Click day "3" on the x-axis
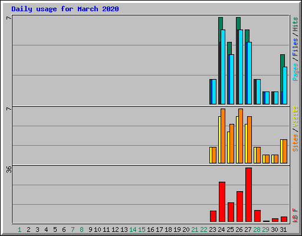Image resolution: width=302 pixels, height=236 pixels. [x=37, y=230]
